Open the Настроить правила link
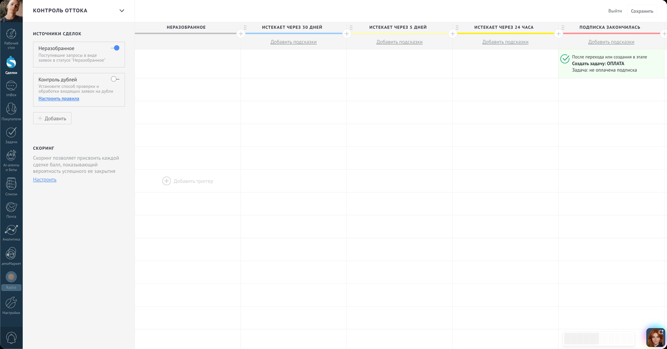Viewport: 667px width, 349px height. (59, 99)
